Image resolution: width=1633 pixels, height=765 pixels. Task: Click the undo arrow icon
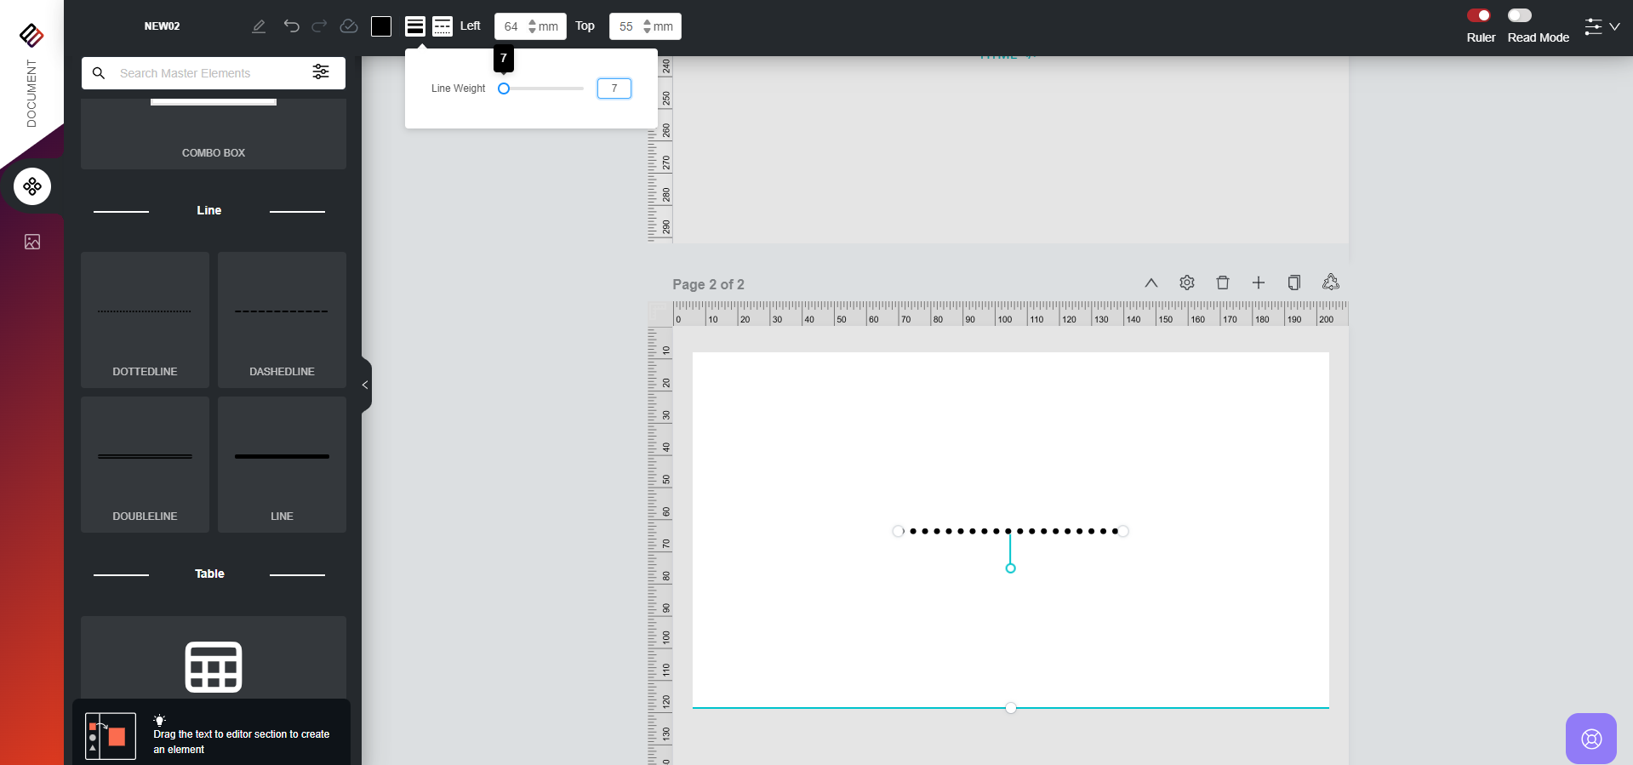coord(291,26)
